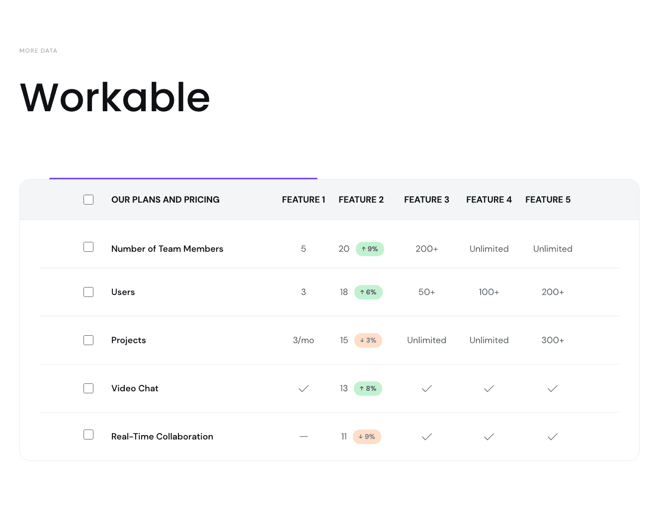This screenshot has height=510, width=659.
Task: Click the green 6% up-arrow badge
Action: coord(368,292)
